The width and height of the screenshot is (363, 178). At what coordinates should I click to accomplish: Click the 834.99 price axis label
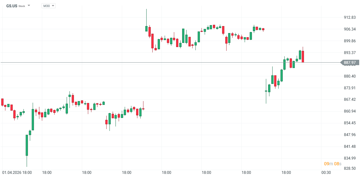point(350,158)
